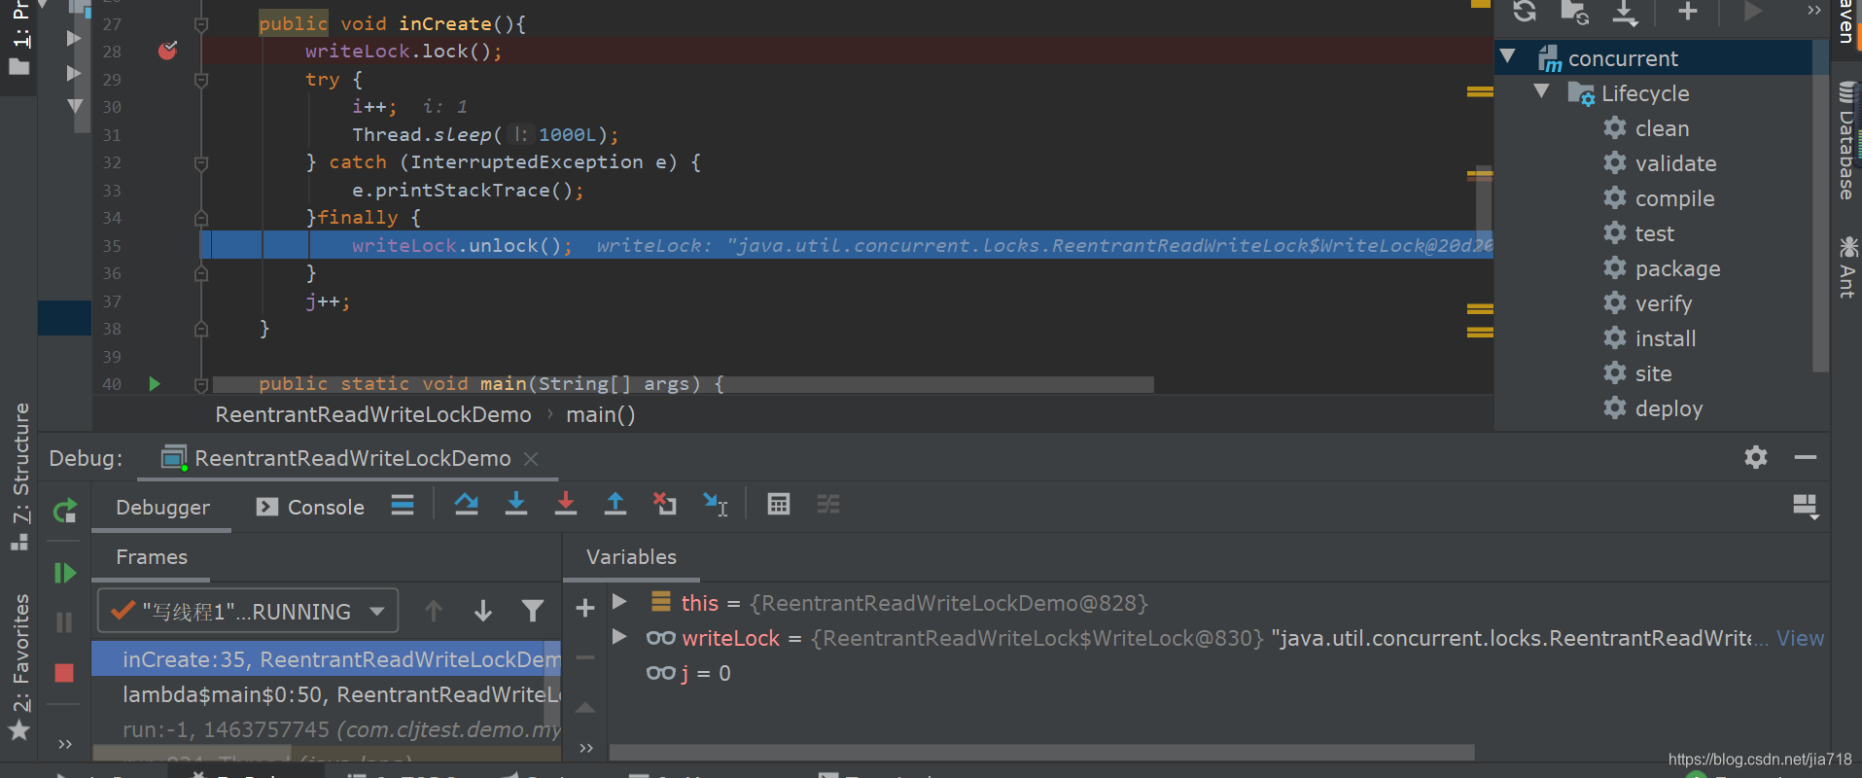
Task: Stop the debug session
Action: pos(64,672)
